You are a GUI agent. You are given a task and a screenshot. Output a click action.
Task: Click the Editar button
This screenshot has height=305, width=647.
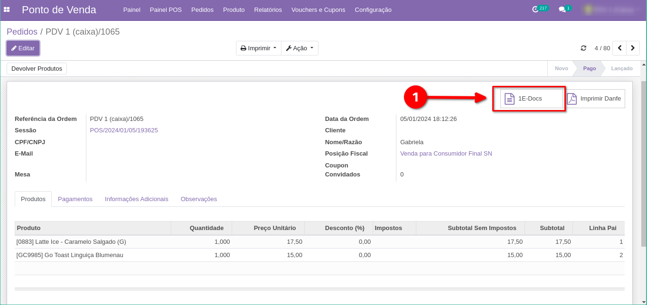pos(23,48)
